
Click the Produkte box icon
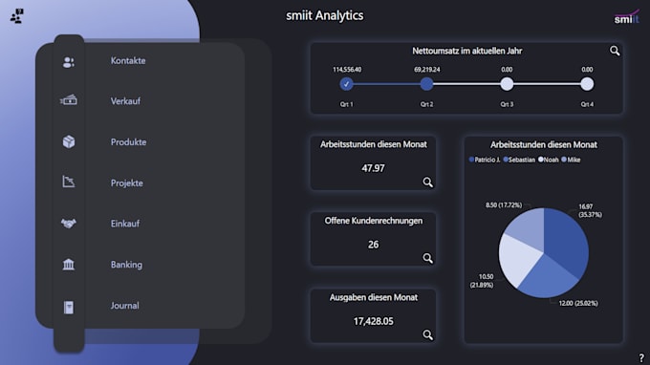coord(69,141)
